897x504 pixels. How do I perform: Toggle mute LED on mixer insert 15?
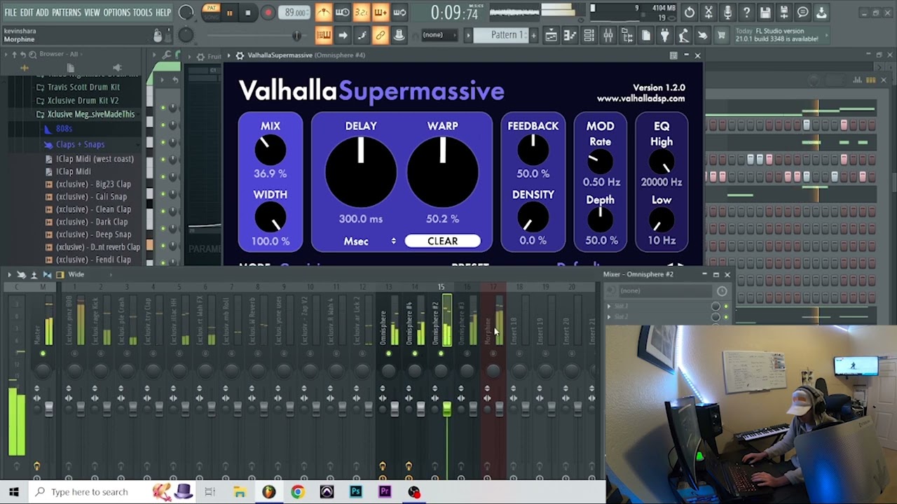441,353
